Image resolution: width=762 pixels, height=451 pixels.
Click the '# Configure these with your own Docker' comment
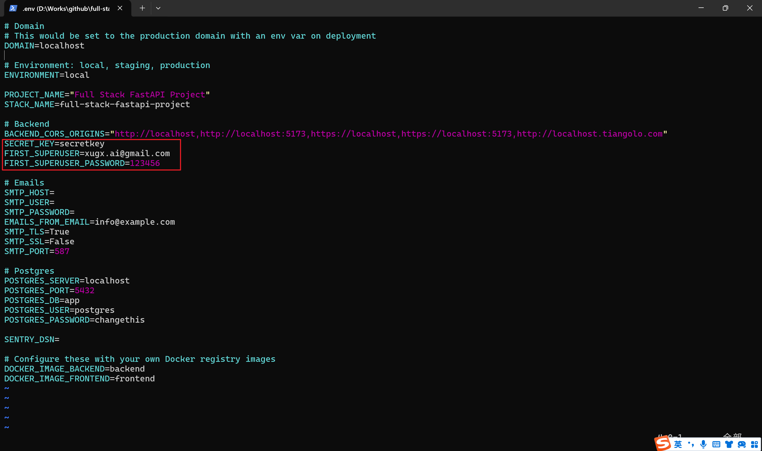(140, 359)
